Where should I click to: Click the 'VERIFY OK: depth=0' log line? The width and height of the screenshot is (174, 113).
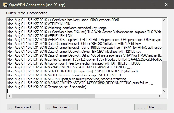click(84, 40)
